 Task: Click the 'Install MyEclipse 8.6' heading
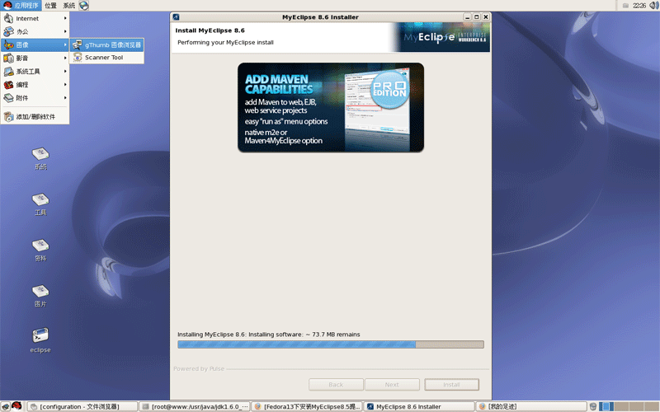coord(210,30)
